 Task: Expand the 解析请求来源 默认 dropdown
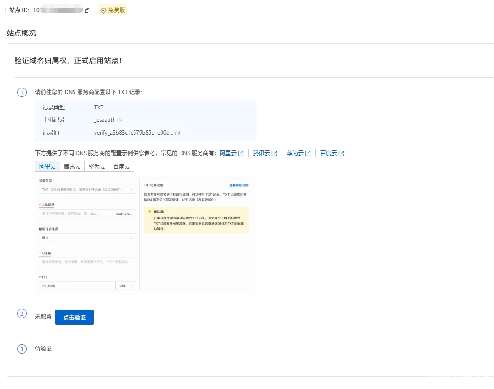pyautogui.click(x=88, y=238)
